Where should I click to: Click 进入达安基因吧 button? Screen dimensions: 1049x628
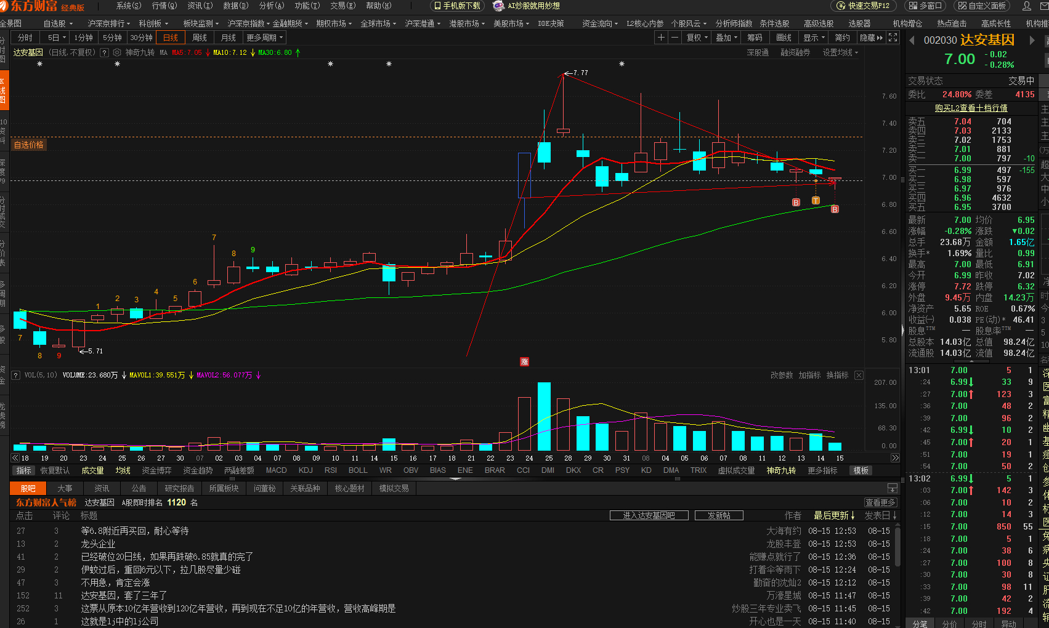(649, 515)
